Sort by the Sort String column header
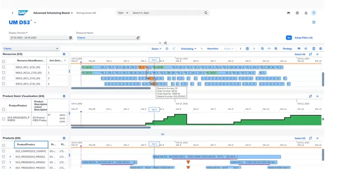Image resolution: width=343 pixels, height=176 pixels. (x=56, y=61)
